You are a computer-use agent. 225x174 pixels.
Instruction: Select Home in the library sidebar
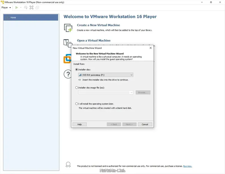pos(31,17)
